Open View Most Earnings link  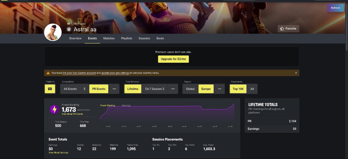[58, 153]
